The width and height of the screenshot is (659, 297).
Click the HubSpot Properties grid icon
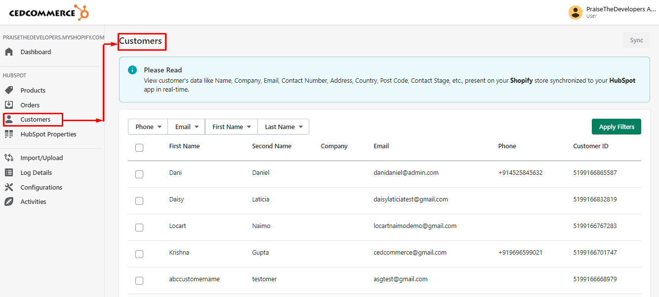(9, 134)
